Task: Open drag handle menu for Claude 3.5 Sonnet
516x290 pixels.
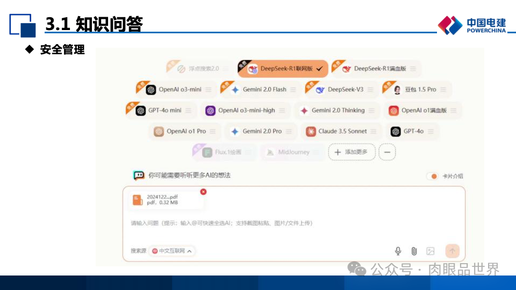Action: (374, 131)
